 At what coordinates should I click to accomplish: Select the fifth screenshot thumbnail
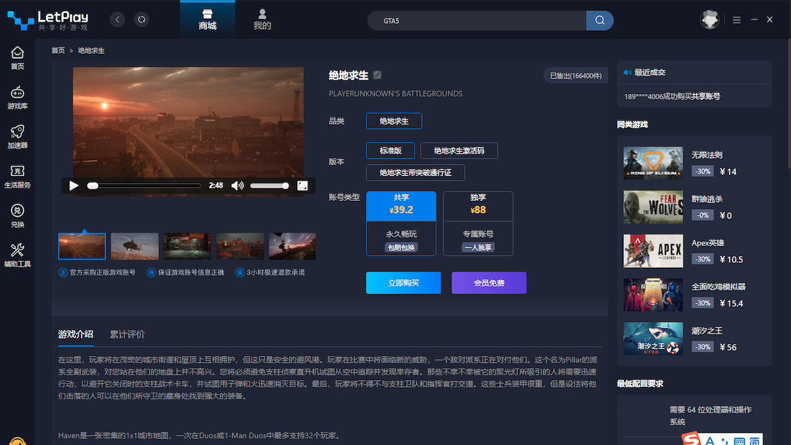coord(292,246)
